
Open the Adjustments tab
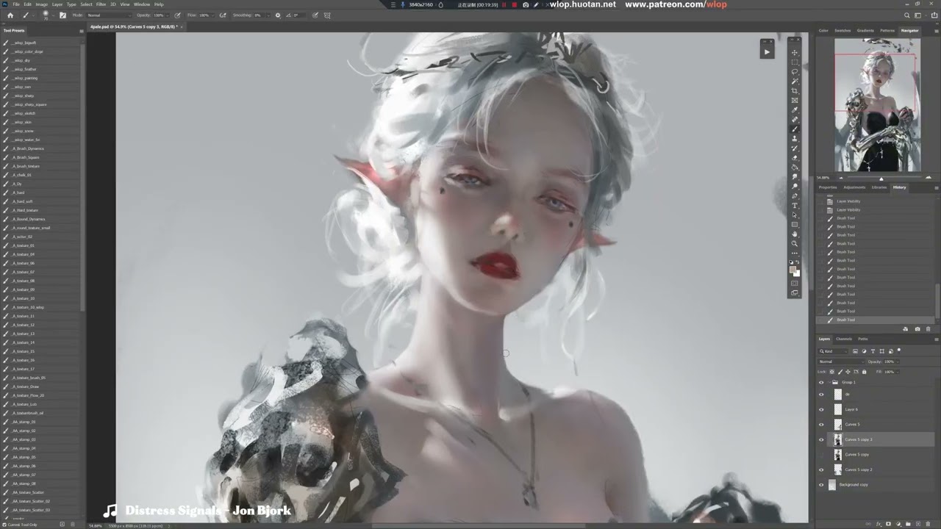coord(854,187)
